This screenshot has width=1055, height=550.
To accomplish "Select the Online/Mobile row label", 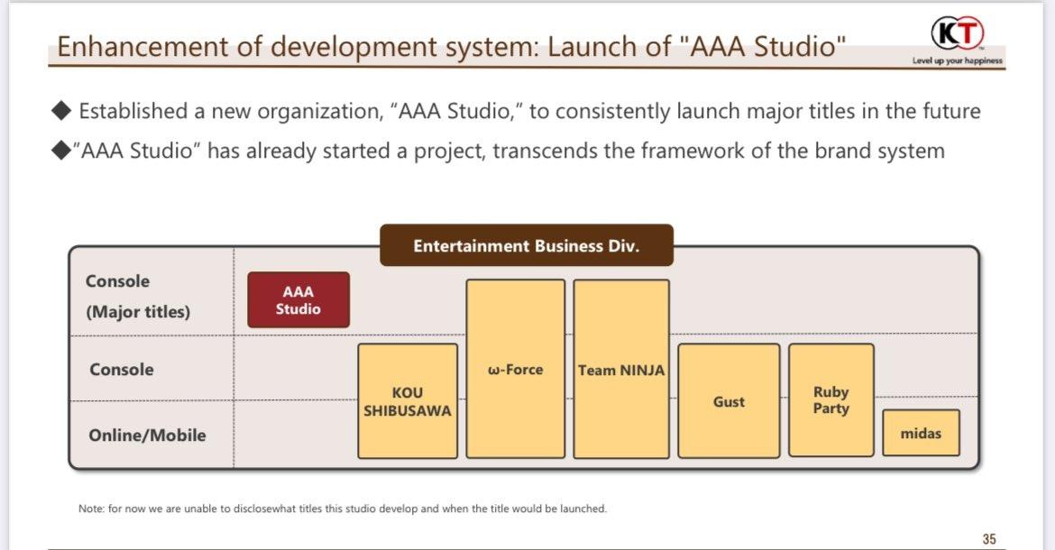I will pos(147,435).
